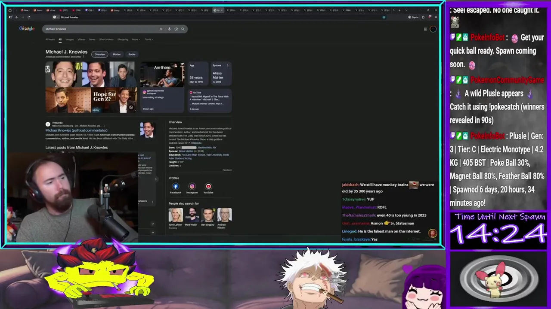Open the Google apps grid
The width and height of the screenshot is (551, 309).
[425, 29]
